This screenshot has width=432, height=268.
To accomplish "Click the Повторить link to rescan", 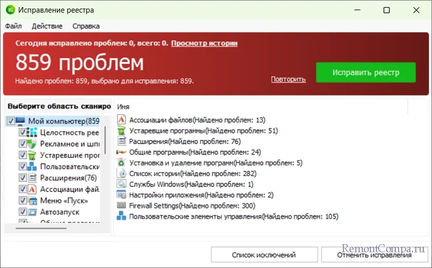I will coord(288,79).
